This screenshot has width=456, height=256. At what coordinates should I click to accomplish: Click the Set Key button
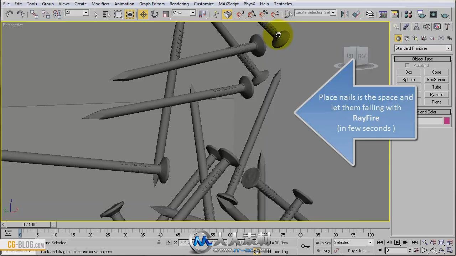click(323, 251)
